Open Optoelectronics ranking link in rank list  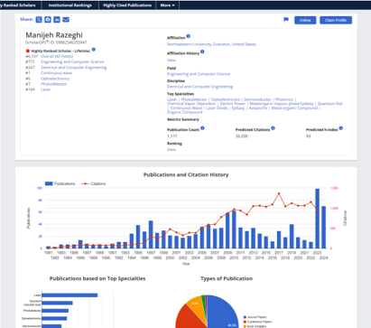click(55, 79)
